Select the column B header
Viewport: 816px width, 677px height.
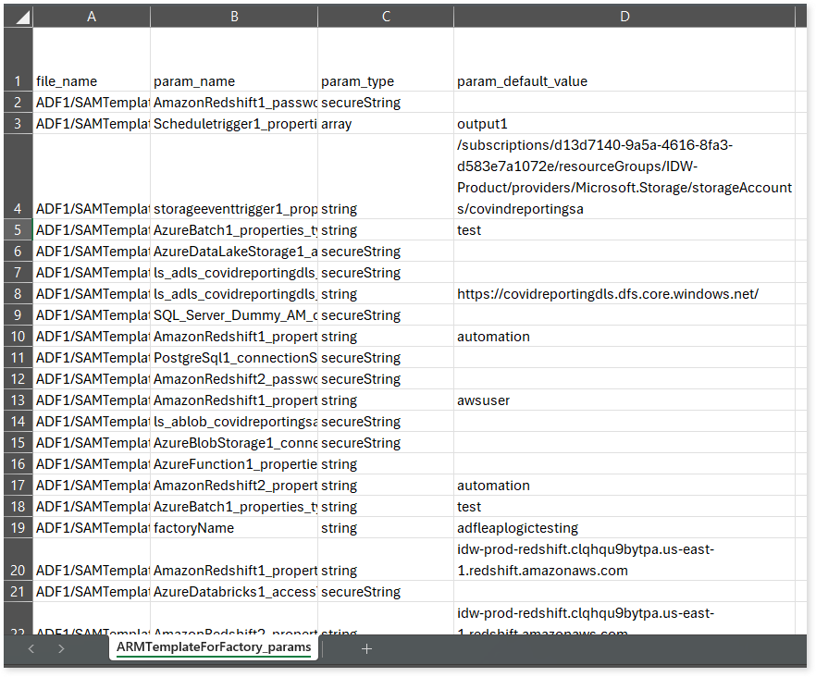pyautogui.click(x=234, y=16)
